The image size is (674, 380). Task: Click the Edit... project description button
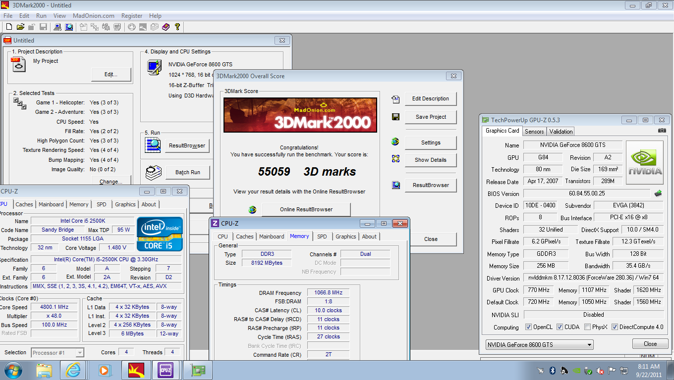pos(111,75)
